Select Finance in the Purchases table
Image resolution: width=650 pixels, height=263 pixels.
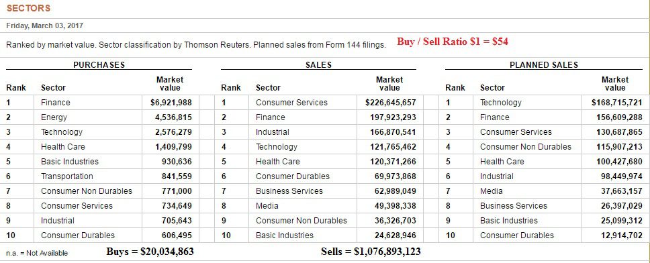pos(56,102)
